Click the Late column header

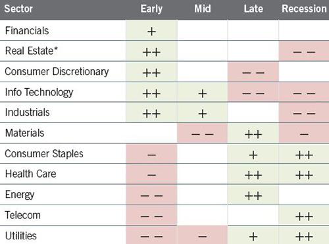253,9
